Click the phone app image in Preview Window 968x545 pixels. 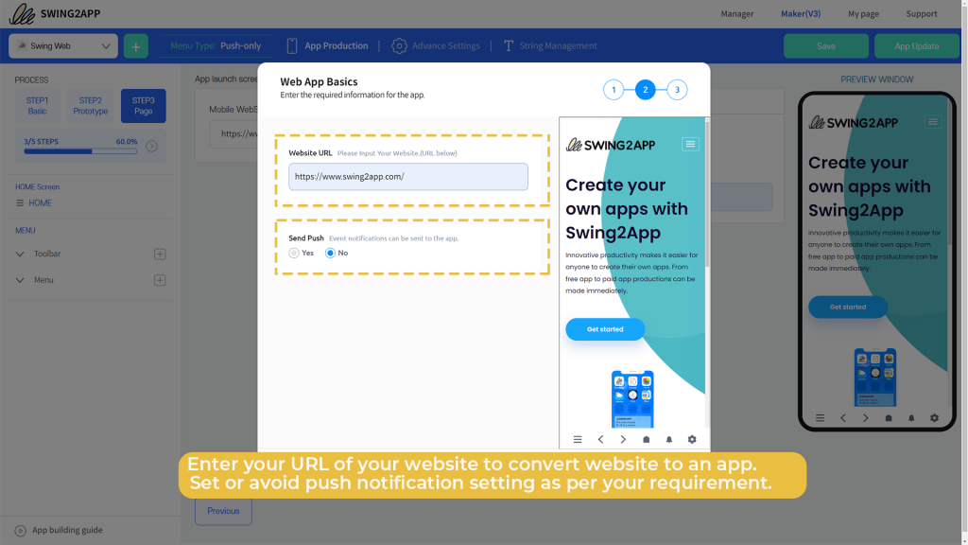click(874, 378)
